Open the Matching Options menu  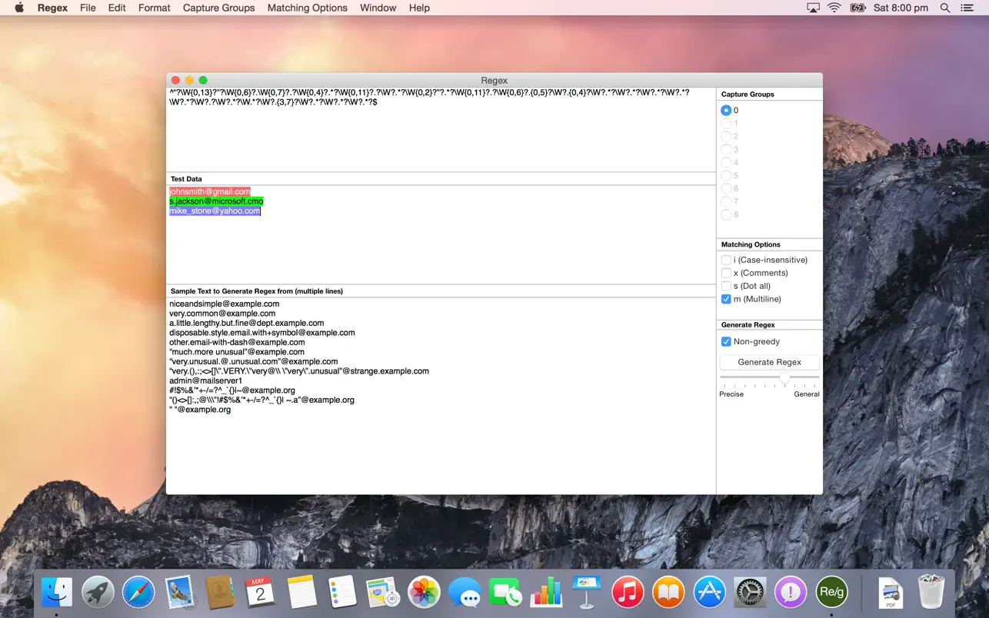[x=307, y=8]
